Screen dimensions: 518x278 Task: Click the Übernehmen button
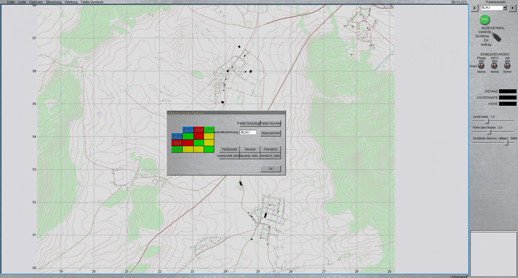270,133
